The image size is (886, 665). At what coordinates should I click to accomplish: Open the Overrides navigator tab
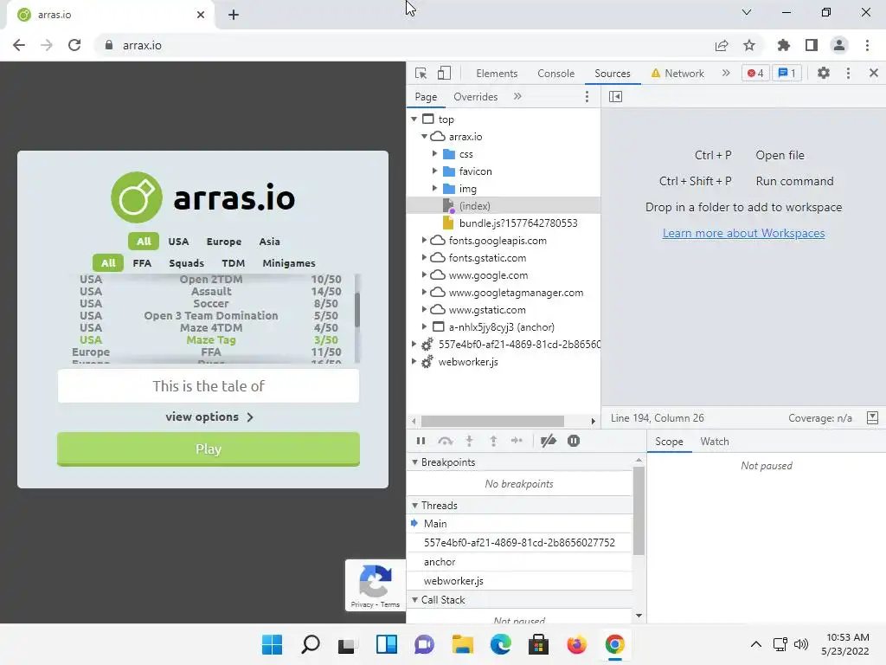(476, 97)
